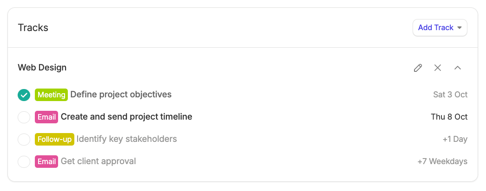Remove the Web Design track with X icon
Screen dimensions: 486x191
tap(438, 68)
